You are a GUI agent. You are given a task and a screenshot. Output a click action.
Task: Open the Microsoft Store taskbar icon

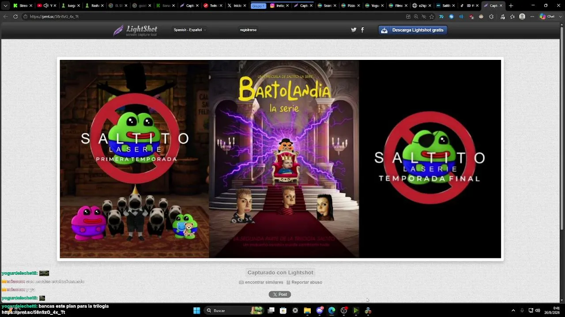283,310
